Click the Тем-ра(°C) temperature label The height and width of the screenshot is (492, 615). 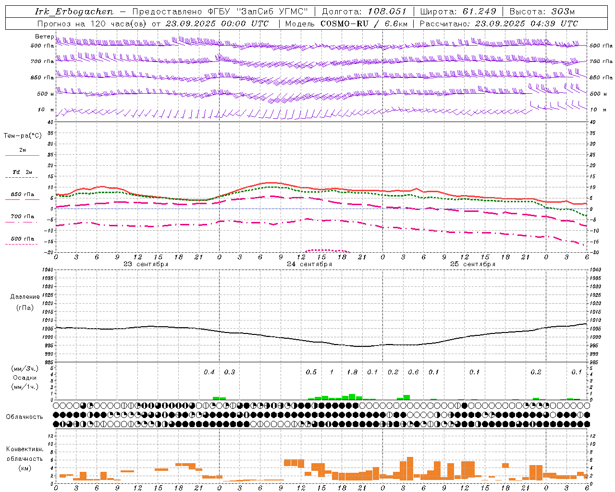pos(23,135)
